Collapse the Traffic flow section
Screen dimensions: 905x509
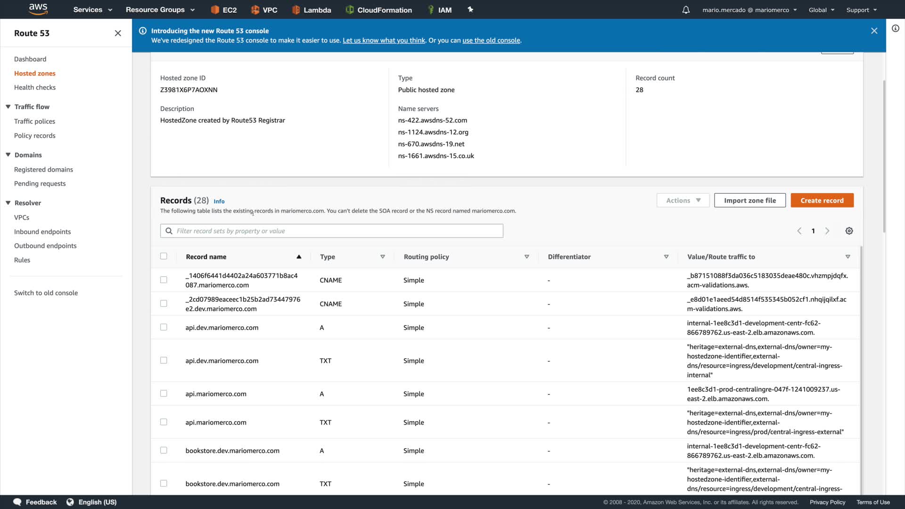point(8,107)
